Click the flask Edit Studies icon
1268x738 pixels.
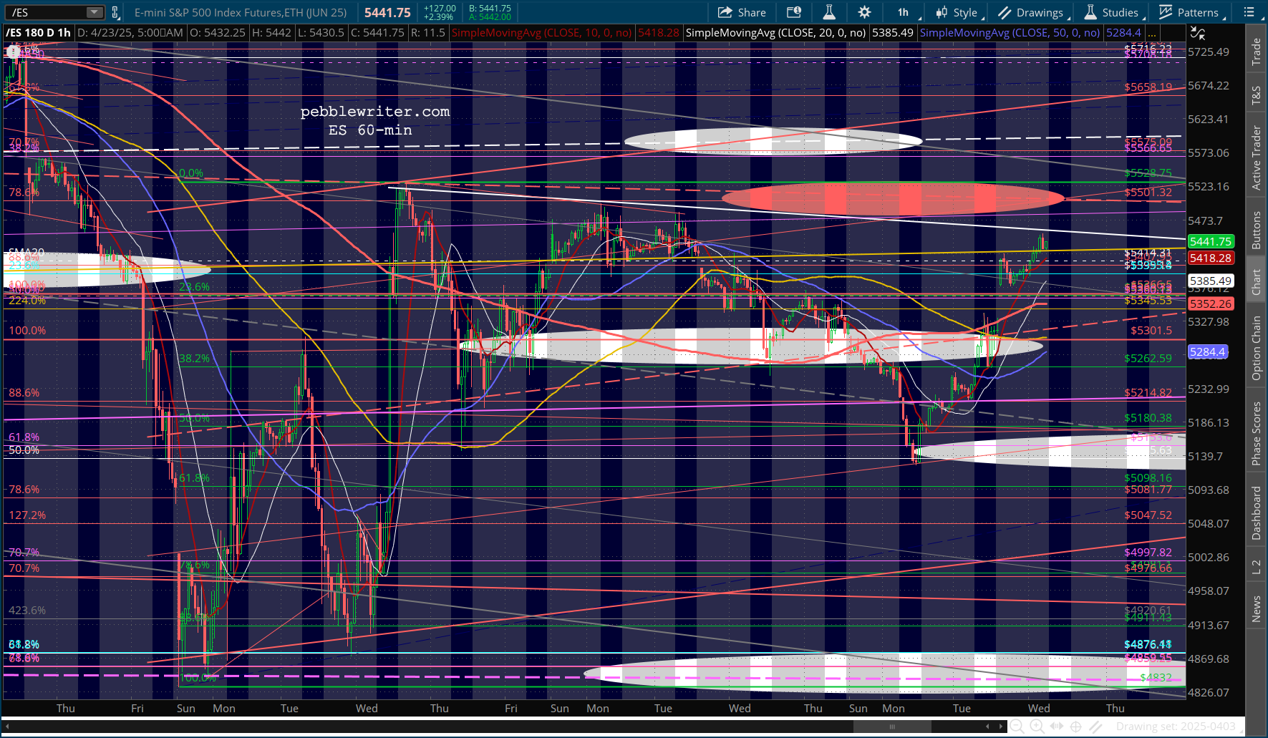pos(829,12)
